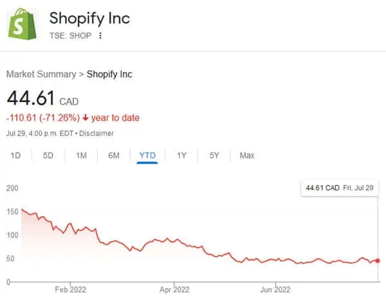386x296 pixels.
Task: Click the Shopify shopping bag logo
Action: (x=22, y=24)
